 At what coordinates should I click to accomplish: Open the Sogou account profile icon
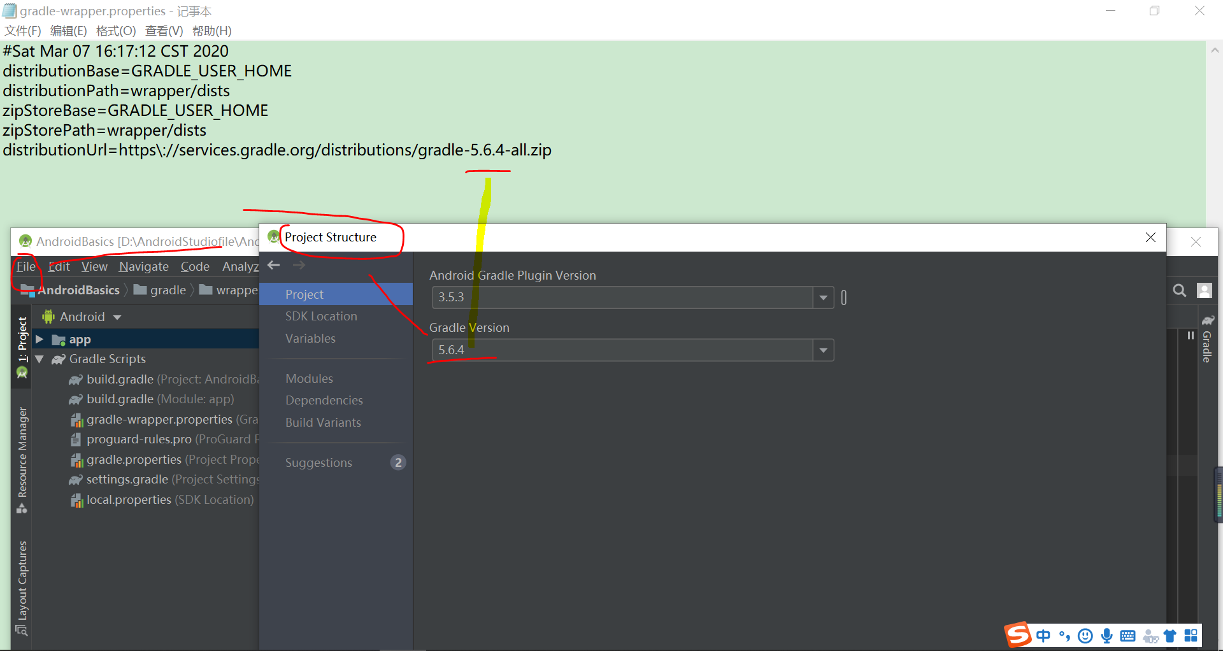[1150, 636]
